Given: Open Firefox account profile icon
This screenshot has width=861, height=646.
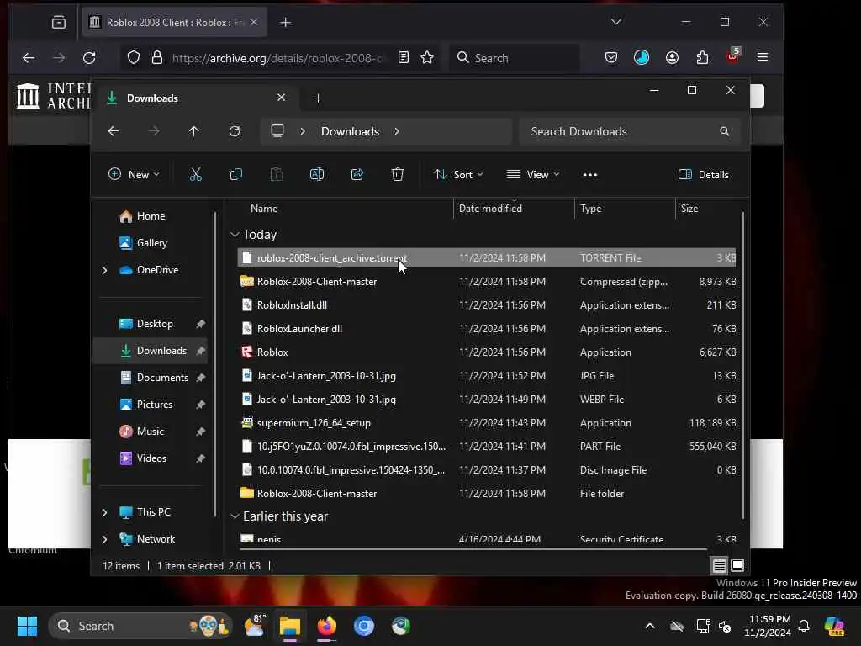Looking at the screenshot, I should [672, 58].
